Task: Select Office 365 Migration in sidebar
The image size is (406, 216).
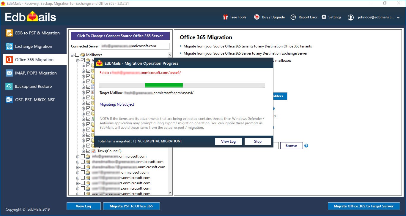Action: 35,60
